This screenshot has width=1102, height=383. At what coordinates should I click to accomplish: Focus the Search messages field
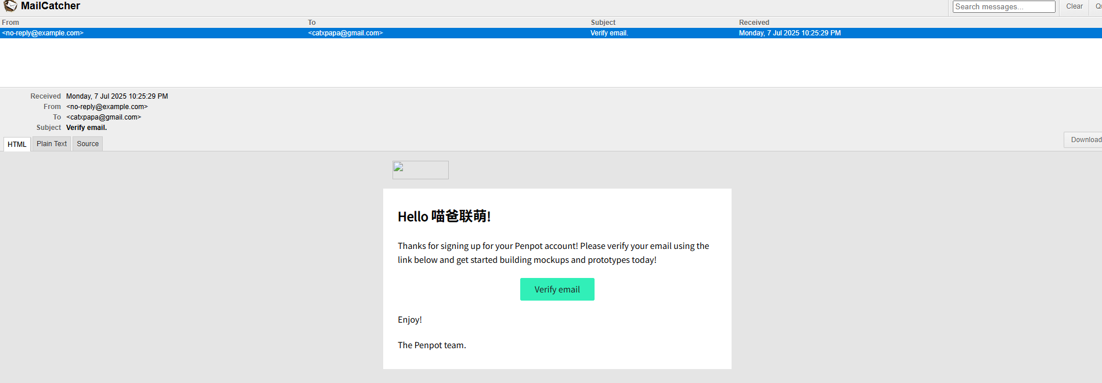1004,6
